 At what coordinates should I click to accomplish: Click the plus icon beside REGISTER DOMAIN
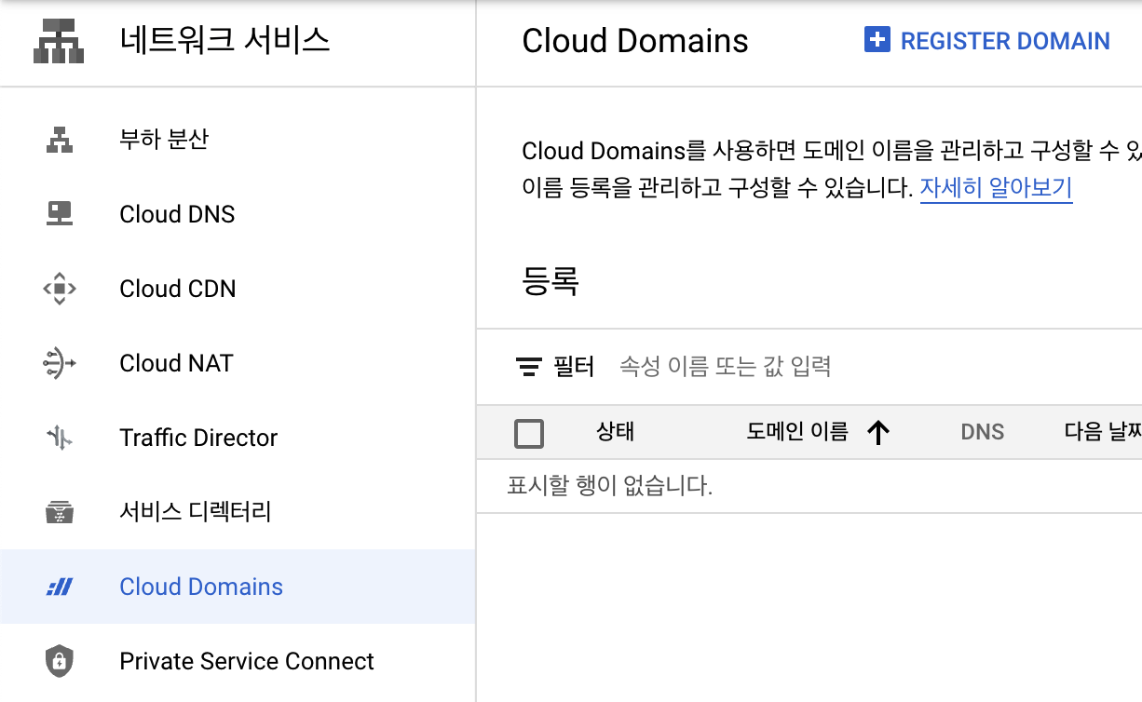877,40
